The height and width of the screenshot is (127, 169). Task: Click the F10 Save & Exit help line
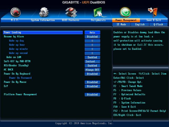pyautogui.click(x=125, y=107)
